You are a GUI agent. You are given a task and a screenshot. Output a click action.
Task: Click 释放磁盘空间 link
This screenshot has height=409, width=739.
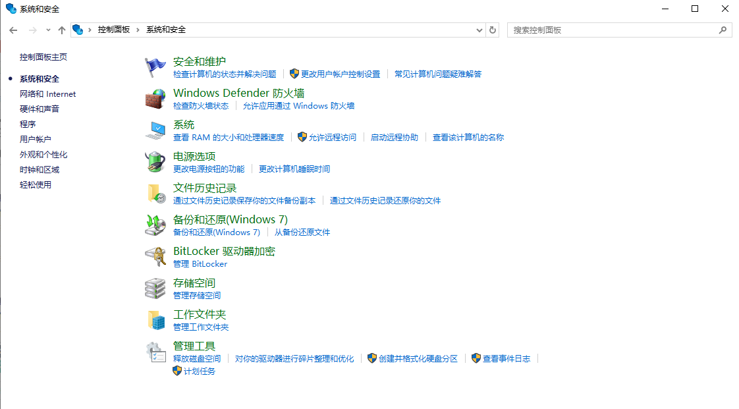click(x=197, y=358)
